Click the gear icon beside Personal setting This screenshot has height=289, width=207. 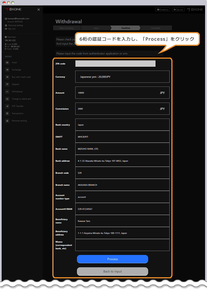tap(6, 25)
